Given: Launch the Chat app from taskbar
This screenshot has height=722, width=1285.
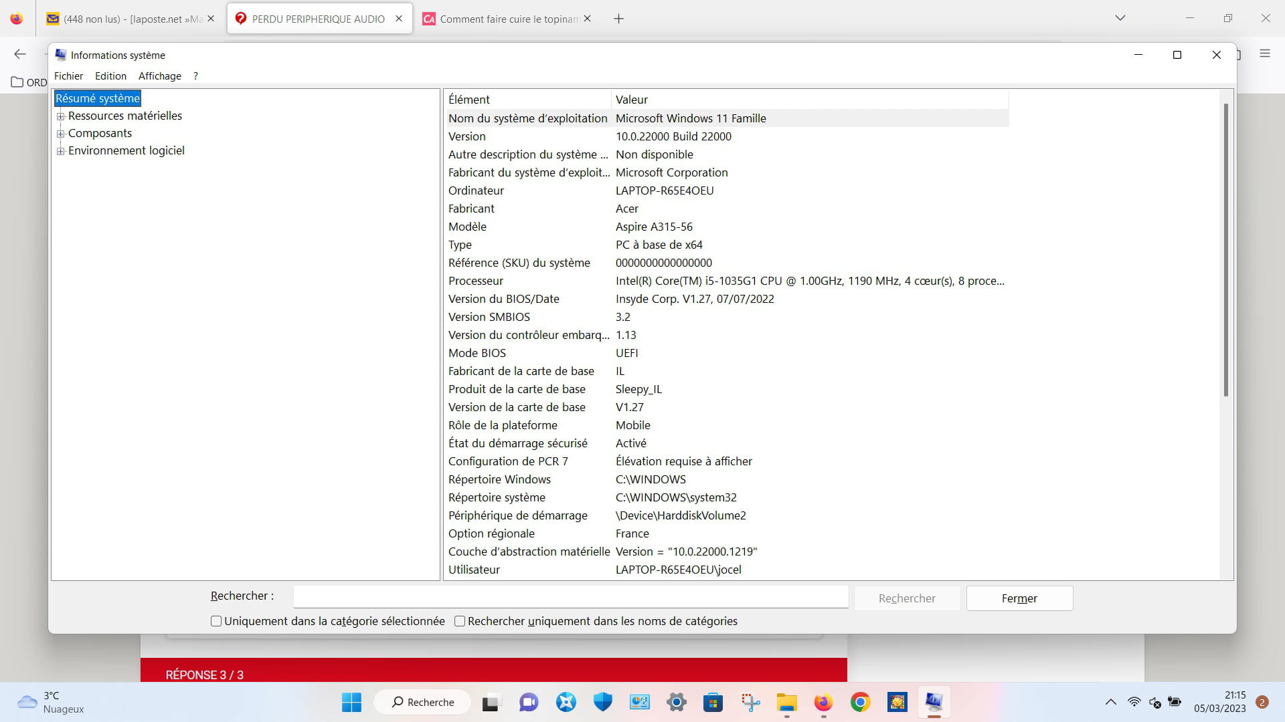Looking at the screenshot, I should click(529, 702).
